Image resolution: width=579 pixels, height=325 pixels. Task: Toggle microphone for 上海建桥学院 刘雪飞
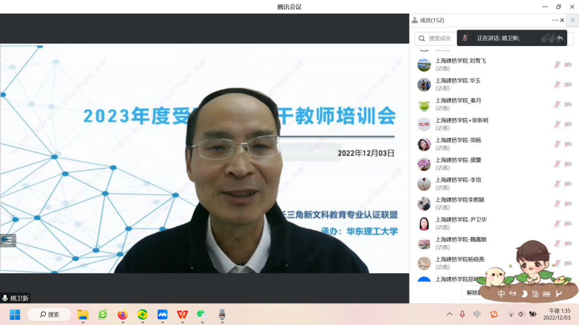(557, 65)
